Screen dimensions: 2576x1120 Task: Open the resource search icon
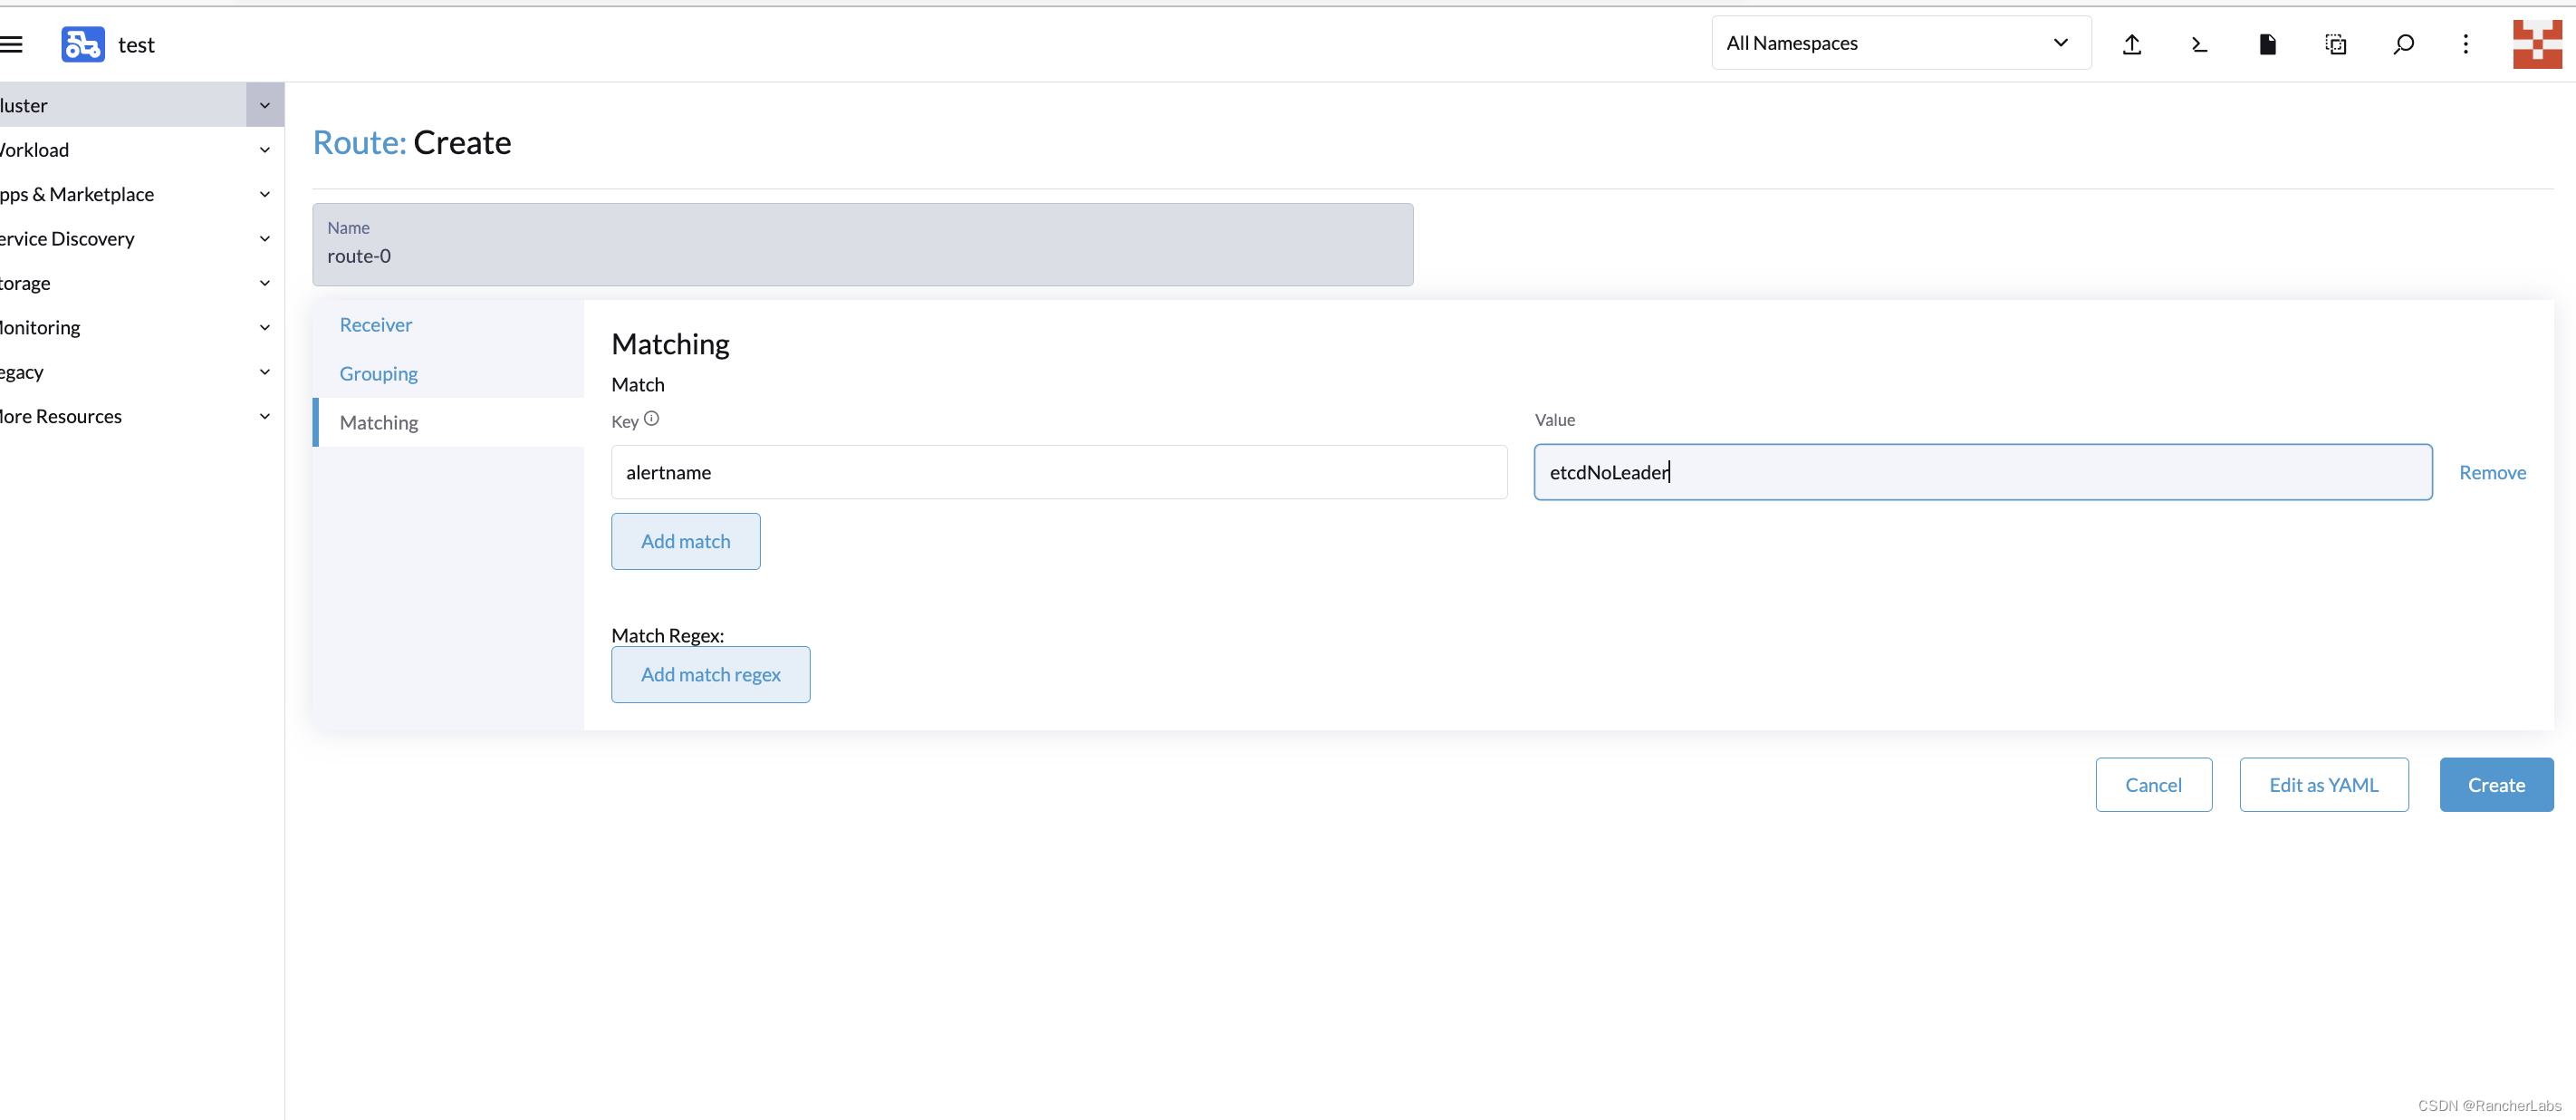pos(2403,44)
